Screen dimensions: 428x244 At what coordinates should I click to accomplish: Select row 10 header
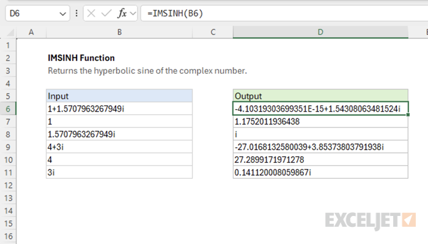pyautogui.click(x=8, y=160)
